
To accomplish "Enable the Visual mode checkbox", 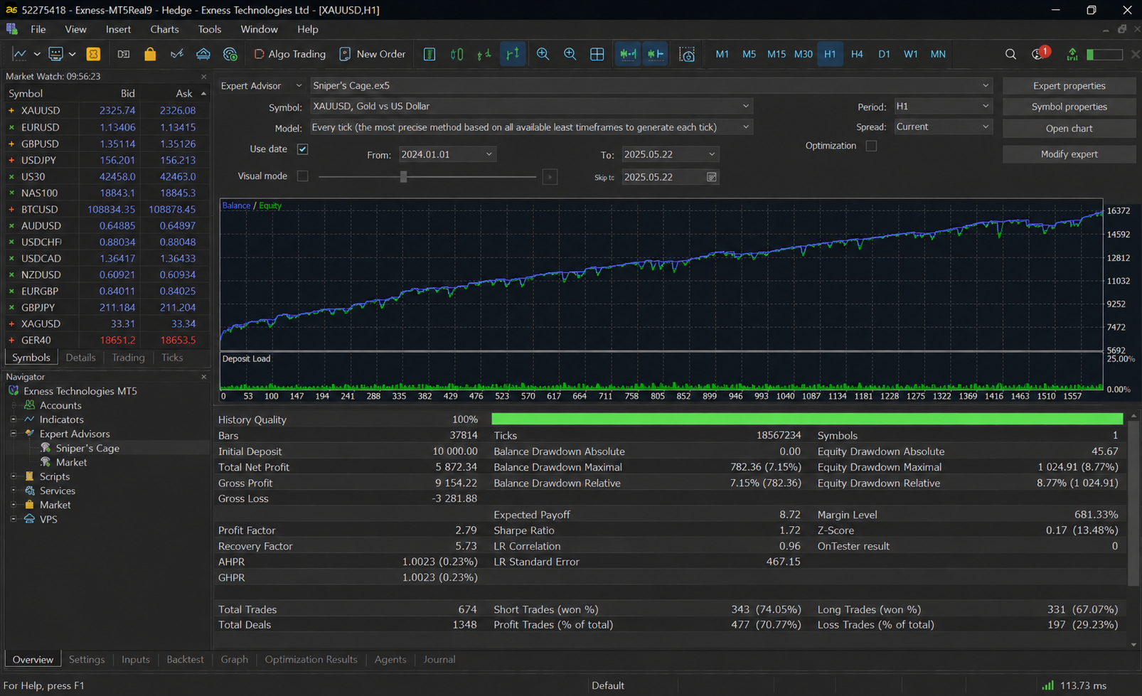I will [x=302, y=176].
